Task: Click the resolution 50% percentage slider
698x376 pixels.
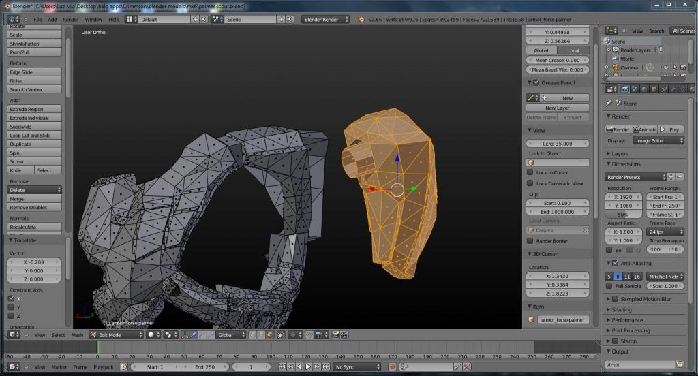Action: tap(623, 214)
